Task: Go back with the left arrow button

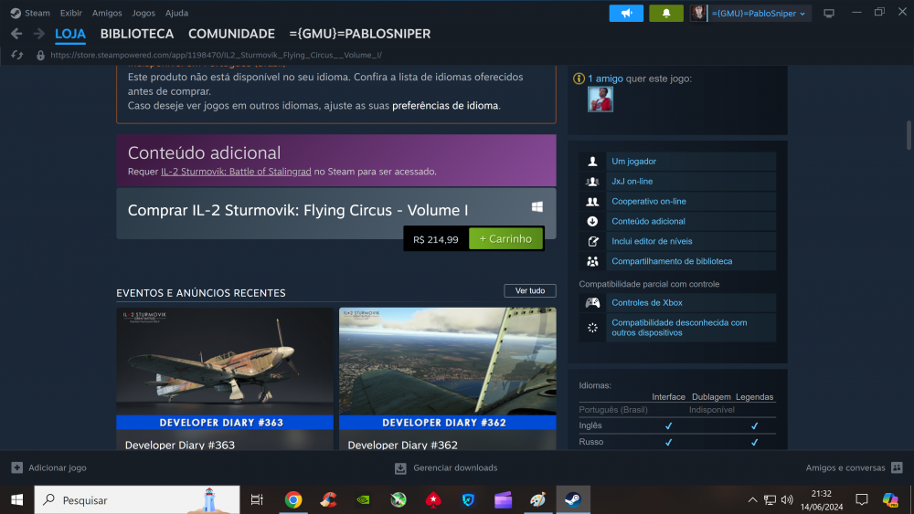Action: point(16,34)
